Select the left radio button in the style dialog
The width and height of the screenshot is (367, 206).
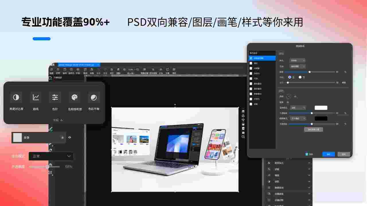pyautogui.click(x=289, y=78)
